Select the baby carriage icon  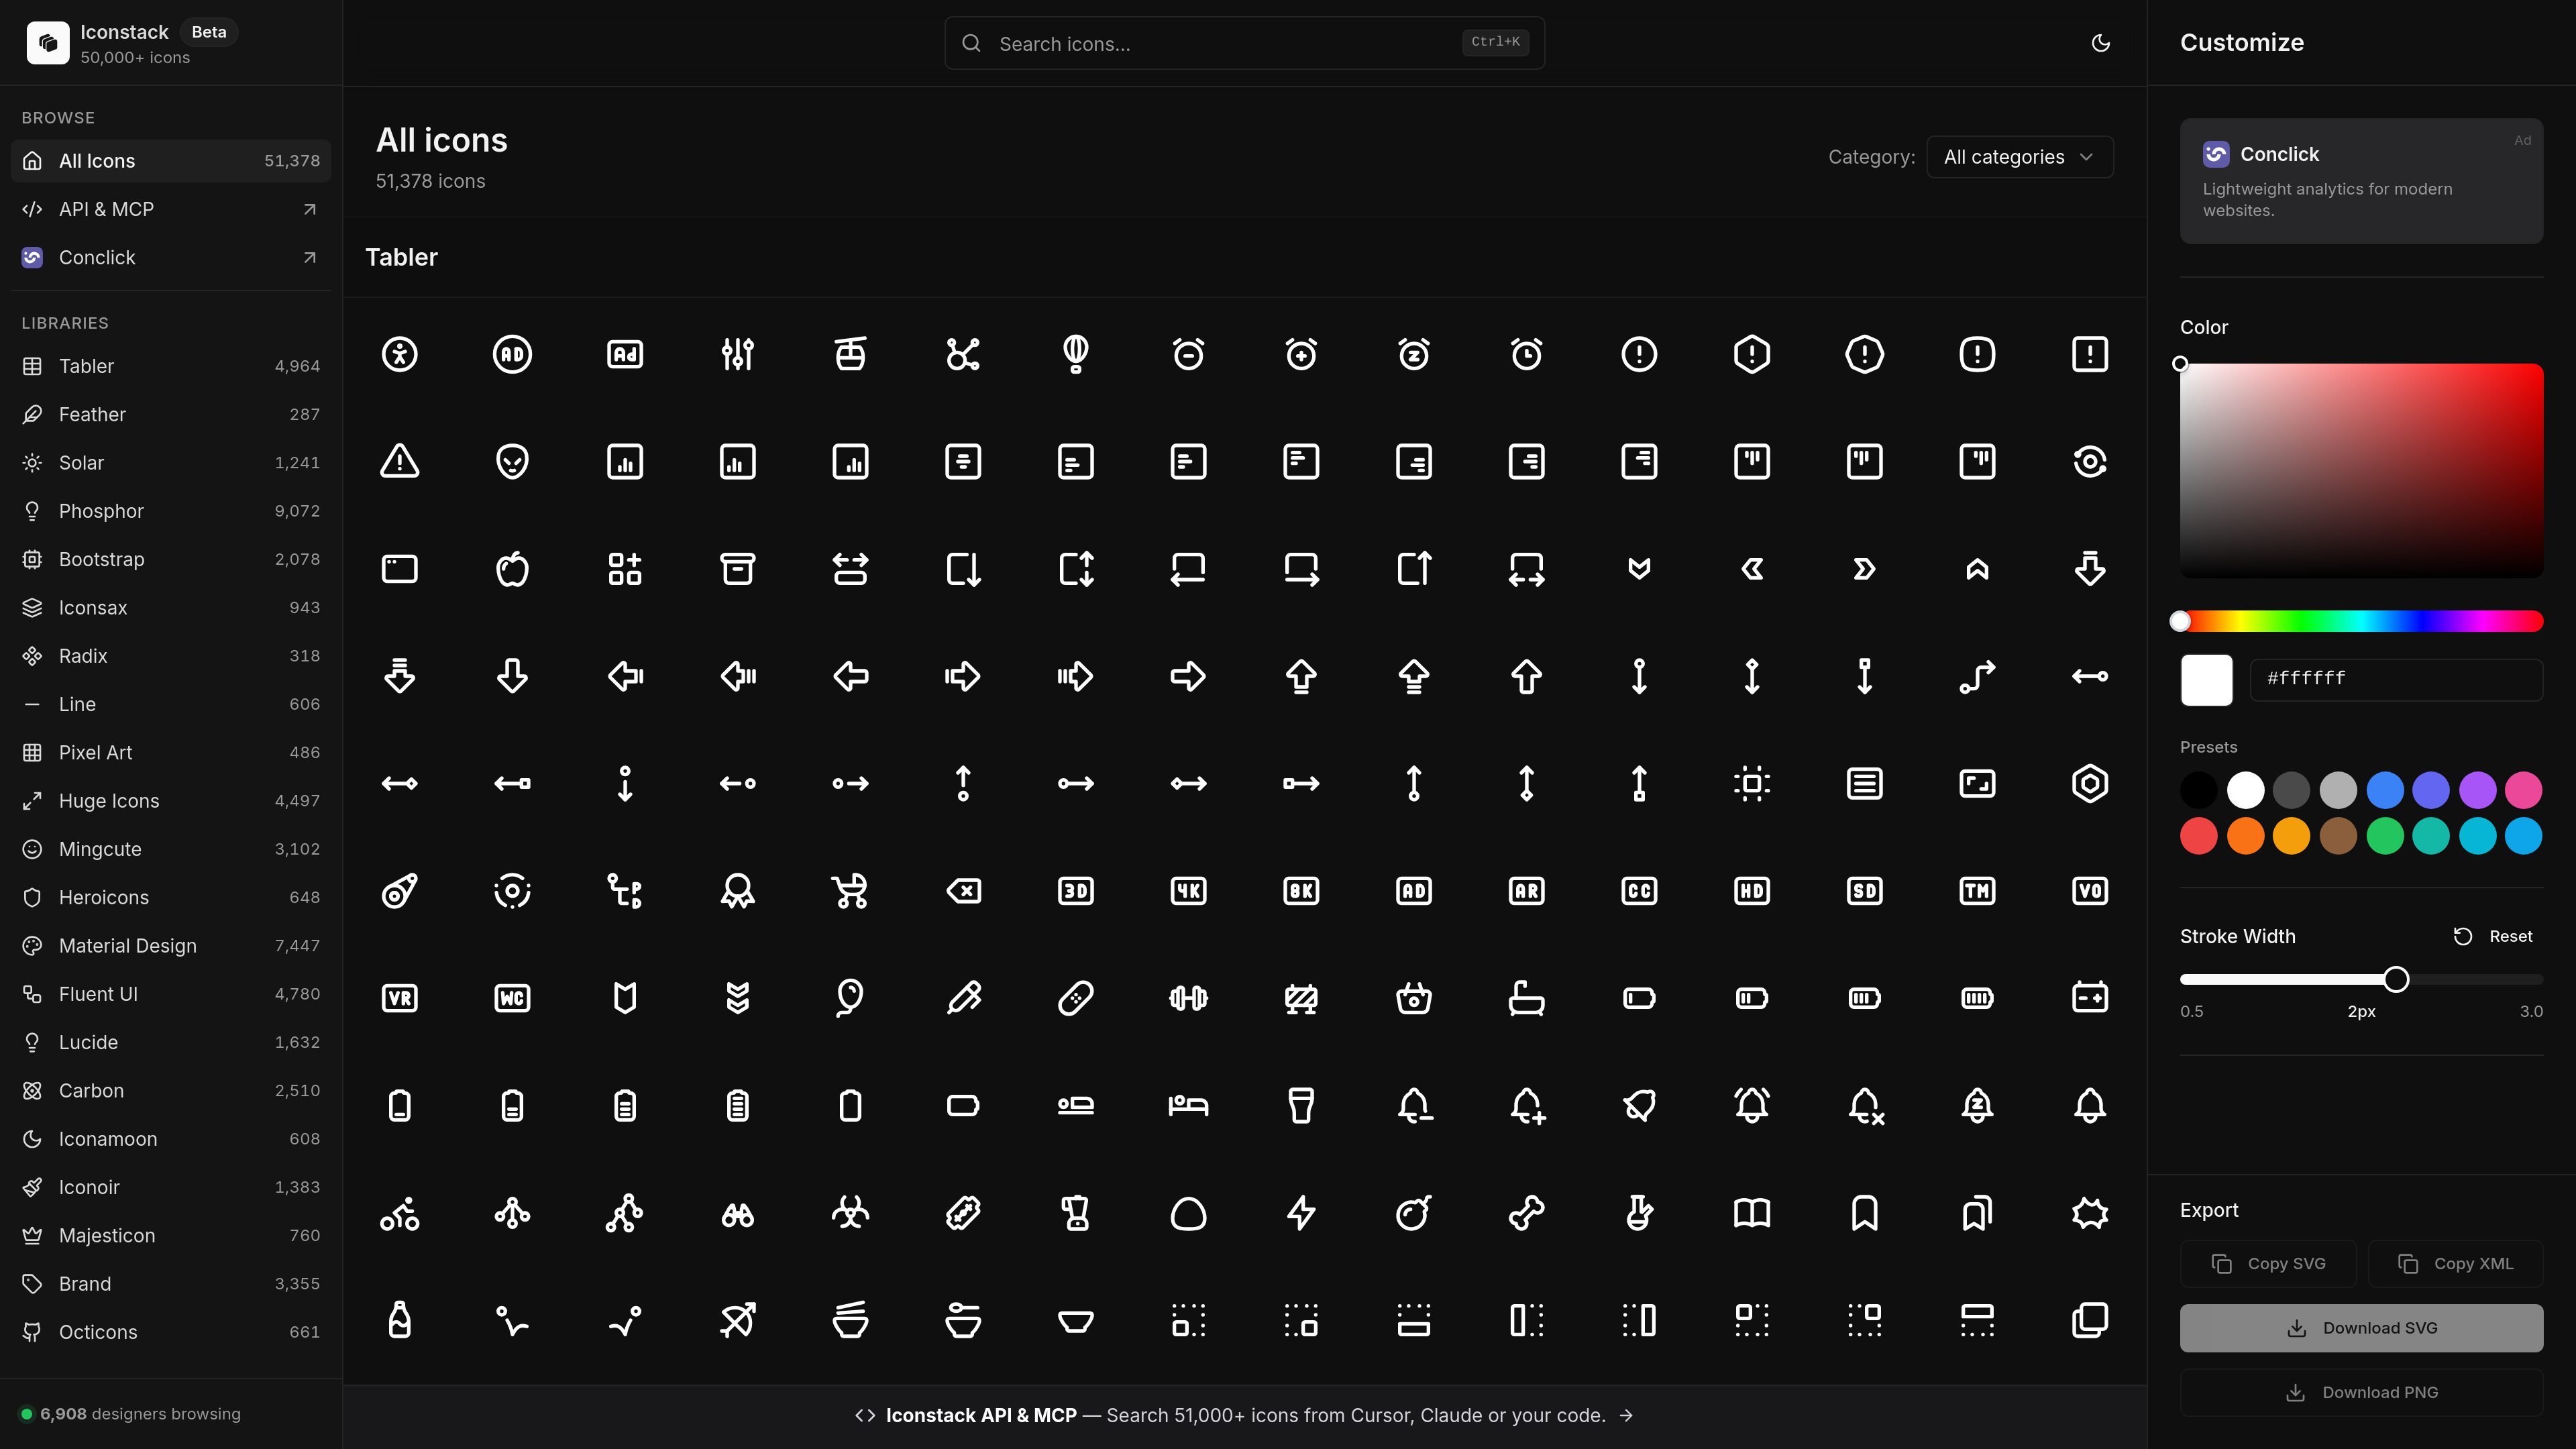pyautogui.click(x=850, y=891)
